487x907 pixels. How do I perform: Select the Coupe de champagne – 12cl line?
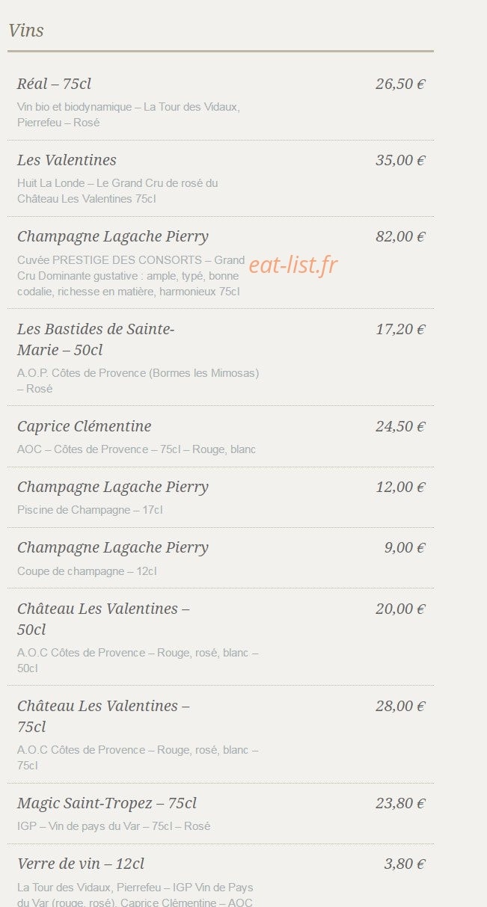(x=87, y=571)
